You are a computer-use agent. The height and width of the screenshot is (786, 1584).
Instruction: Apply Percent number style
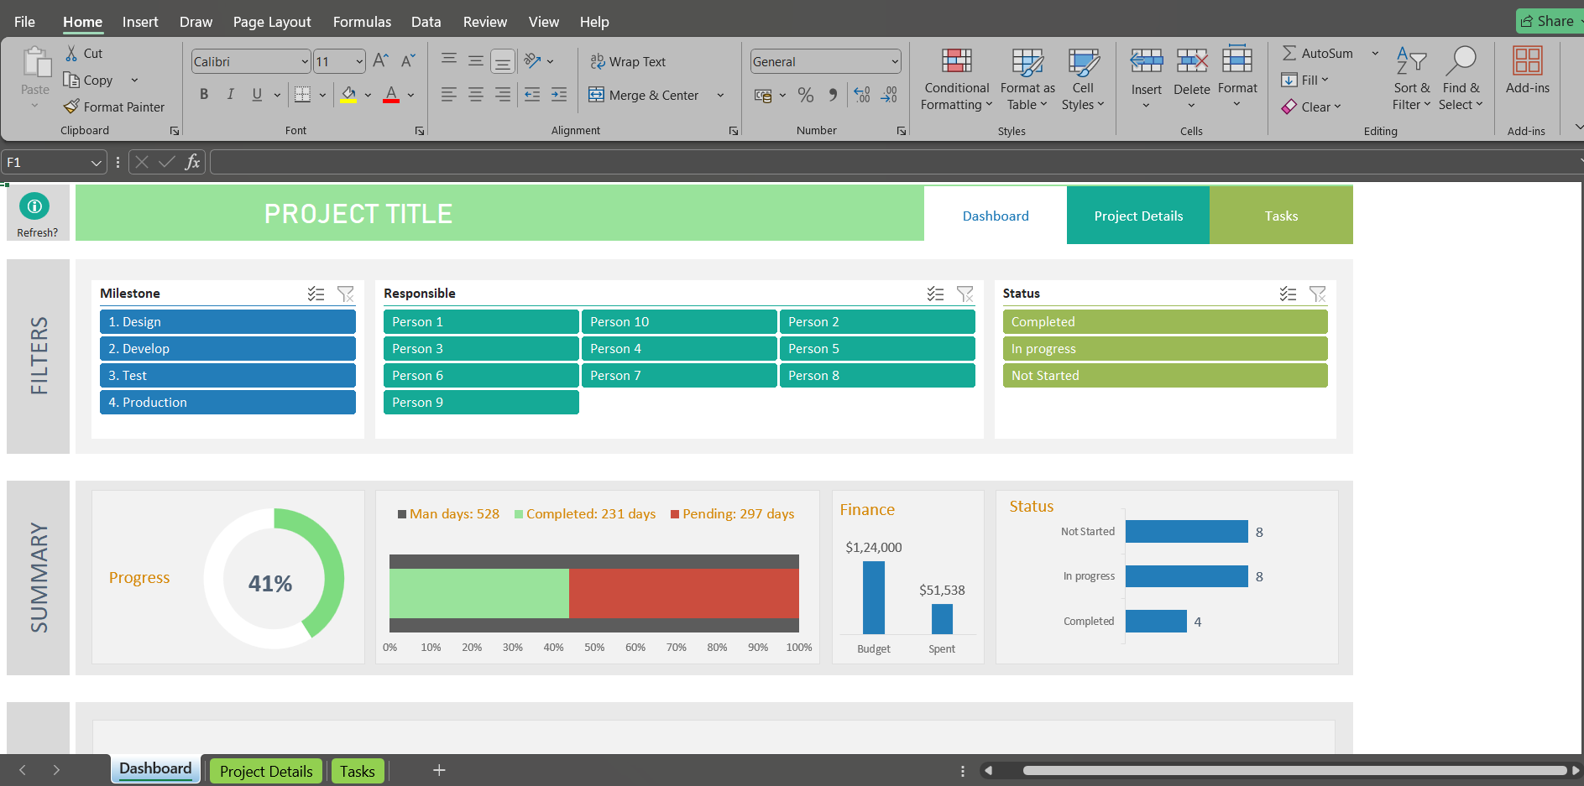(806, 95)
